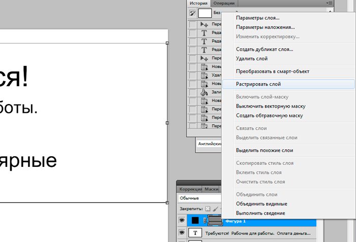This screenshot has height=242, width=356.
Task: Click the link icon on Фигура 1 layer
Action: pos(205,221)
